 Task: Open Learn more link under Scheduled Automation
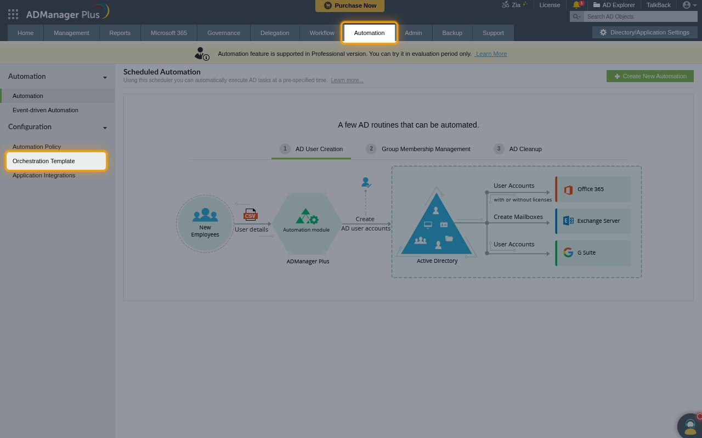[x=347, y=80]
